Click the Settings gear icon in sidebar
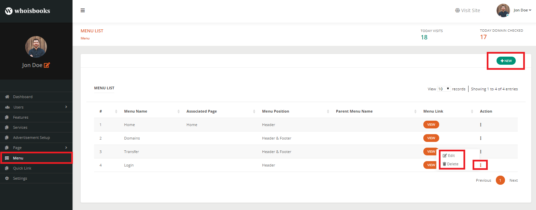 [x=7, y=178]
